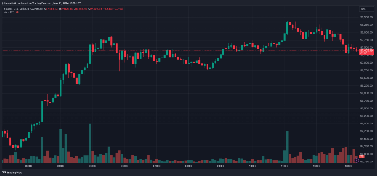Viewport: 377px width, 176px height.
Task: Click the 94,750.00 price axis label
Action: pos(366,131)
